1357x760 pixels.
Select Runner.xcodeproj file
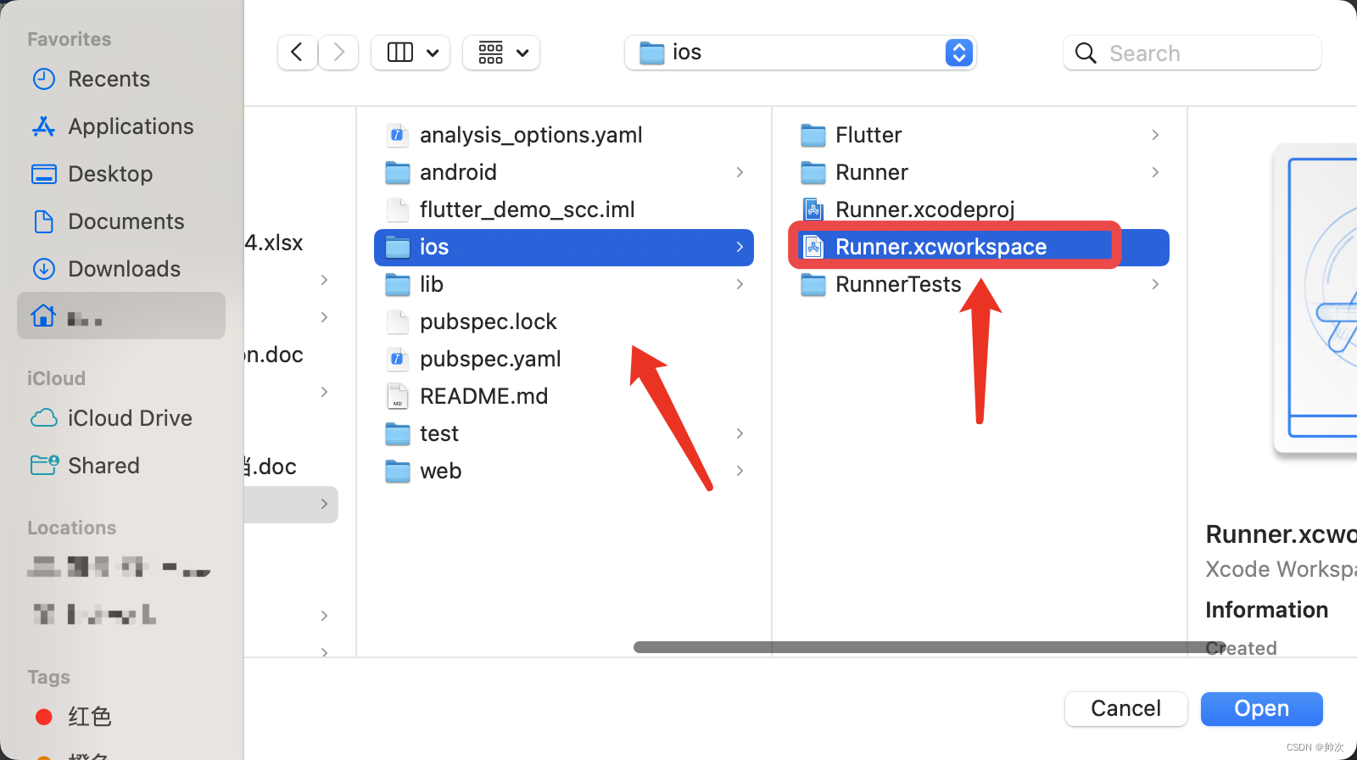click(980, 210)
